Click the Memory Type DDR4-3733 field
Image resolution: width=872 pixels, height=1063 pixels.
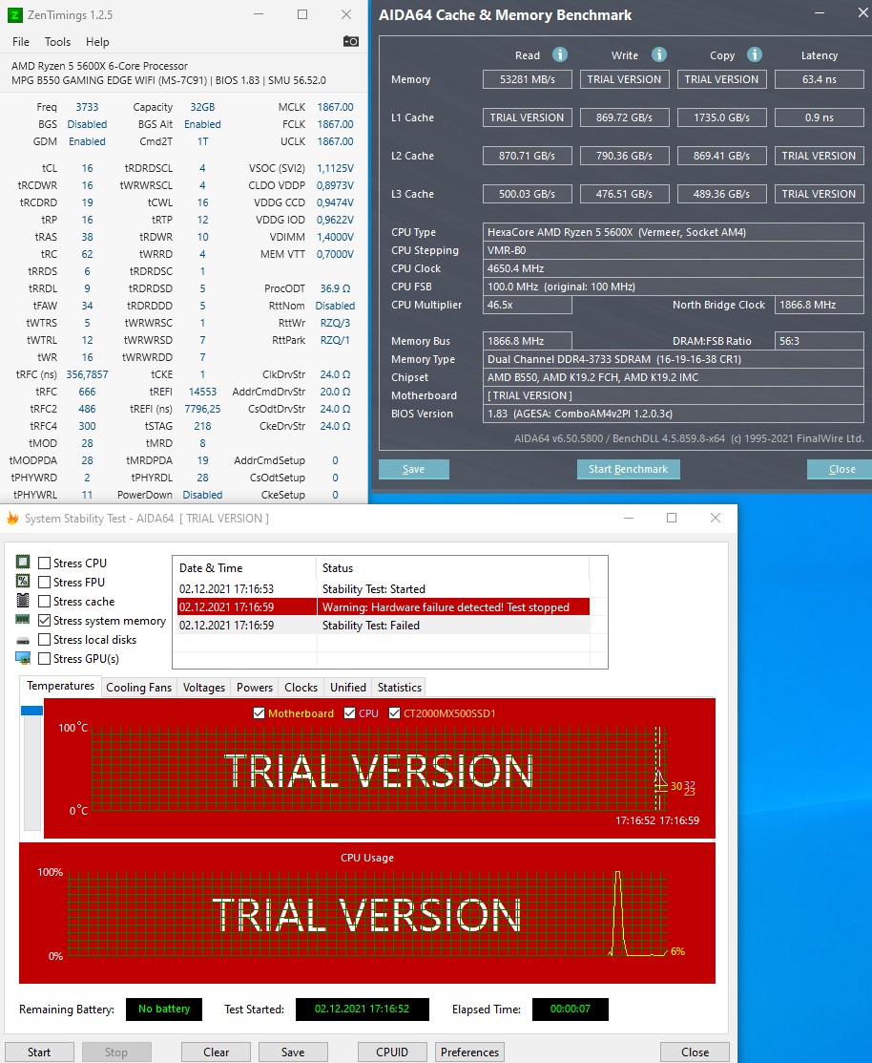pyautogui.click(x=673, y=359)
